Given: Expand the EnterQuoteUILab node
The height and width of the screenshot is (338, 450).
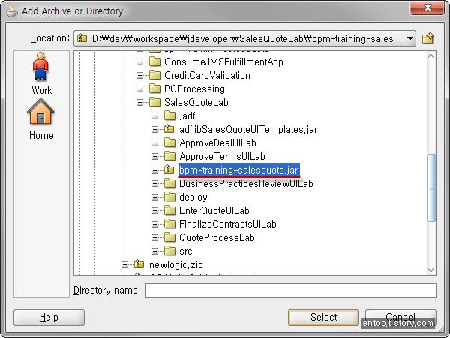Looking at the screenshot, I should tap(154, 210).
